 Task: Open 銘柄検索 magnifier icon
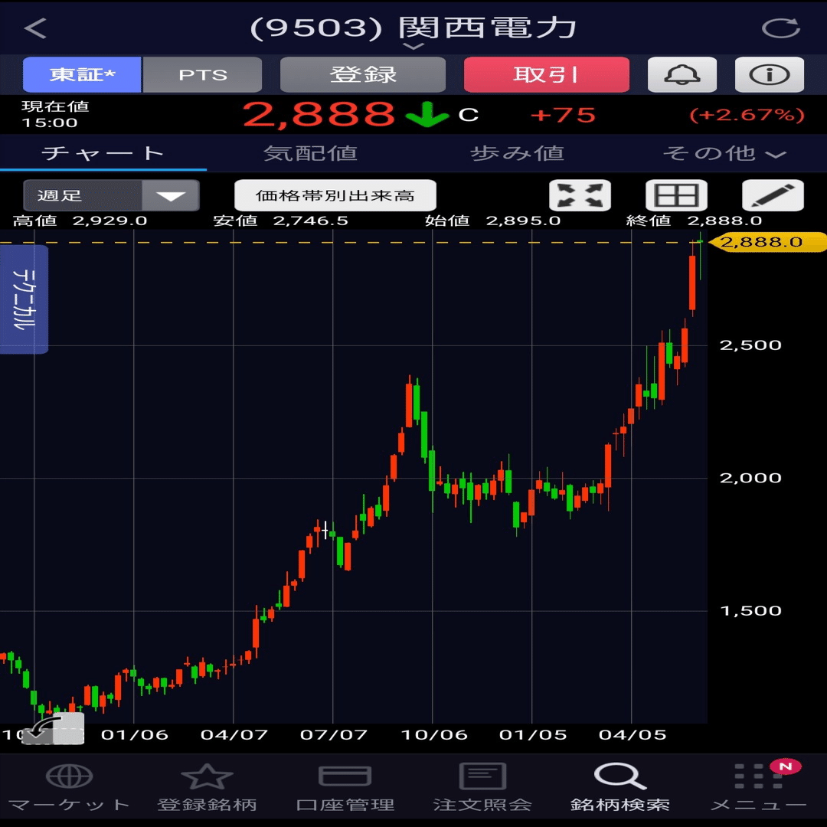point(620,776)
